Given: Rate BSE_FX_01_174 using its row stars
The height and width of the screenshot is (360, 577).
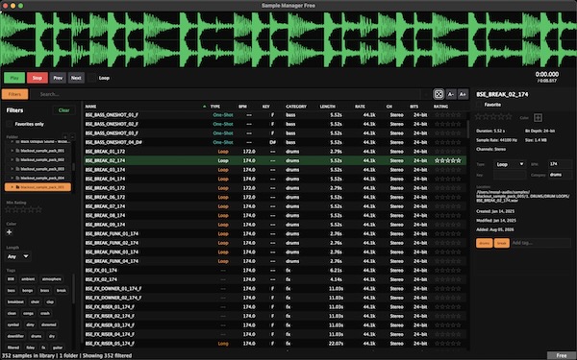Looking at the screenshot, I should click(447, 271).
